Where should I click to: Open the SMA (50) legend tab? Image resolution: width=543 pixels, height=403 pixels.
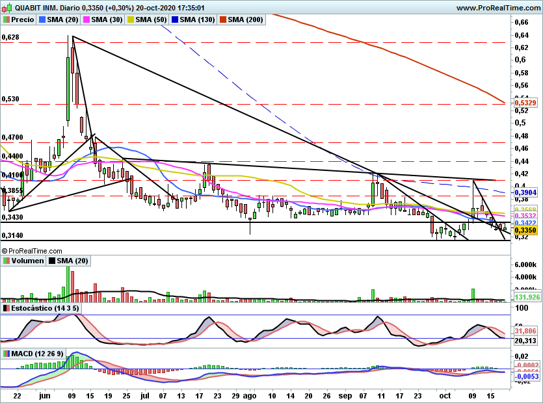coord(146,20)
